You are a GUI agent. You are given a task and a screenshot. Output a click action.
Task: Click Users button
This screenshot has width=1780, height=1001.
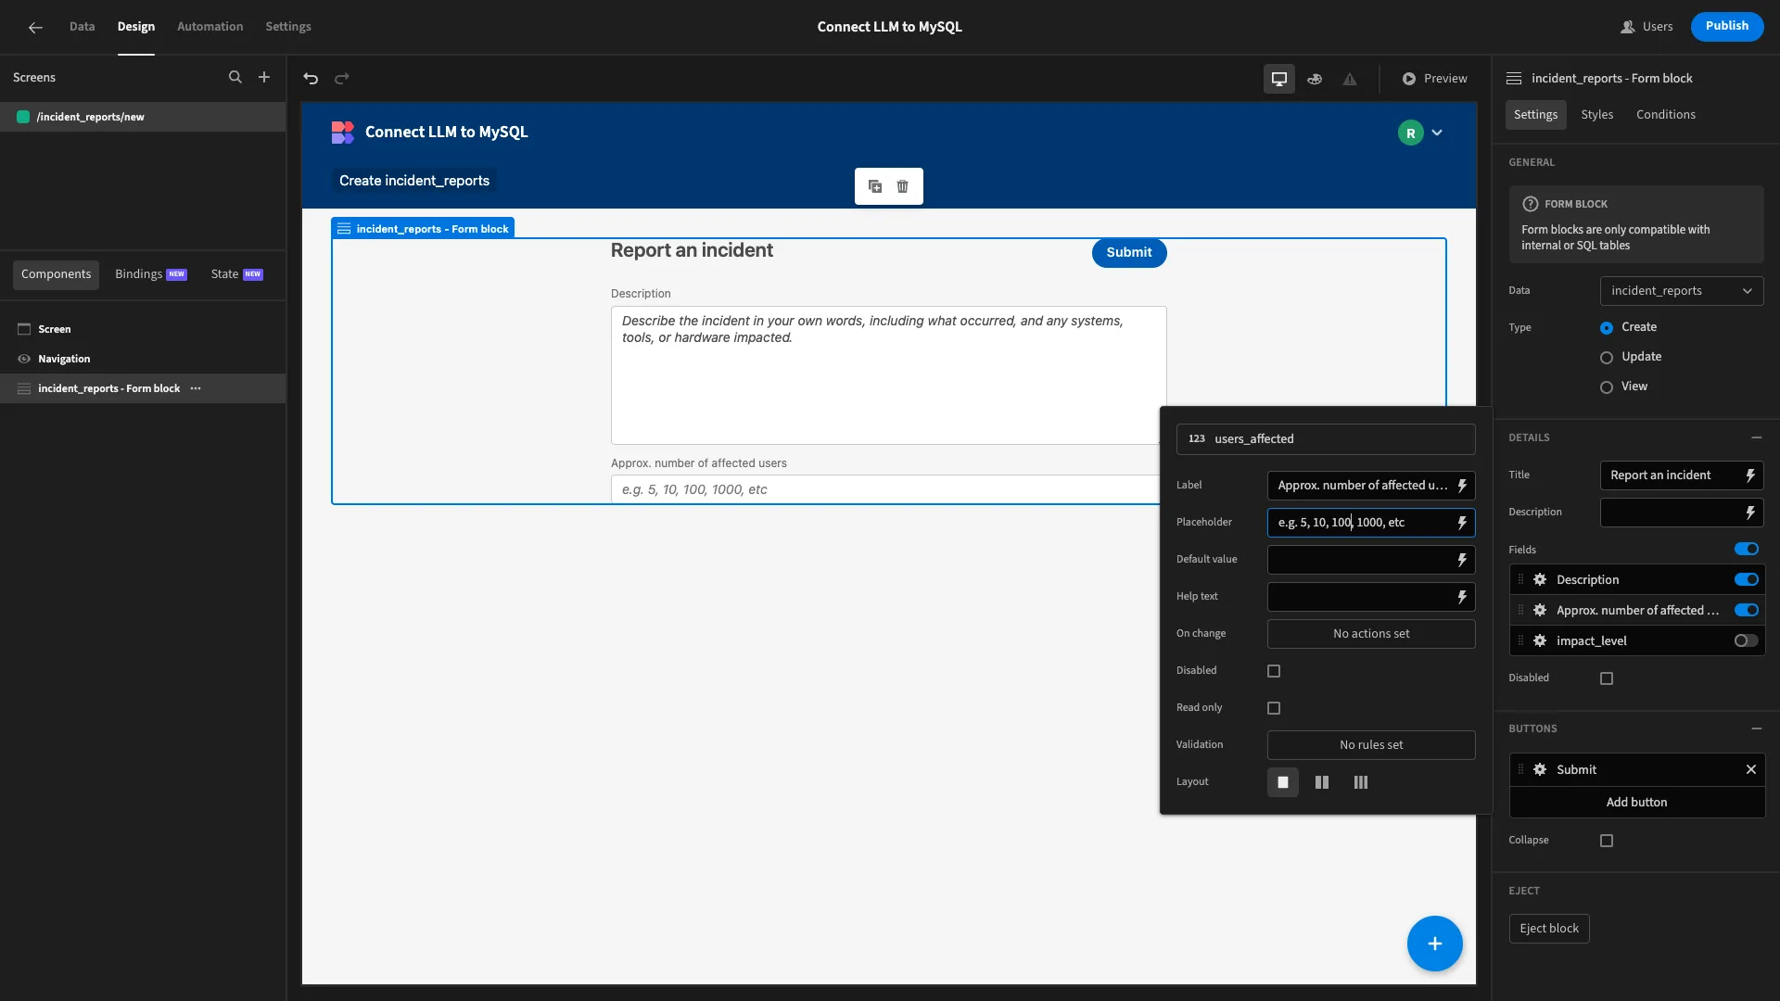point(1647,27)
